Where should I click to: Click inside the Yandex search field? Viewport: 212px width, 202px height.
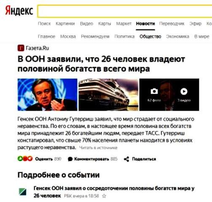click(x=125, y=11)
